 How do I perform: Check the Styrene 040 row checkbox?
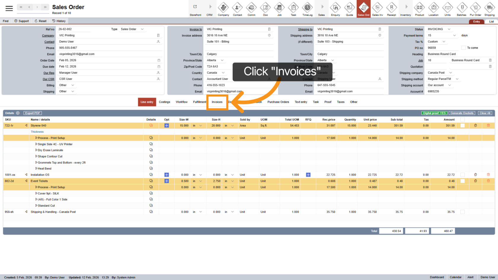pyautogui.click(x=462, y=126)
